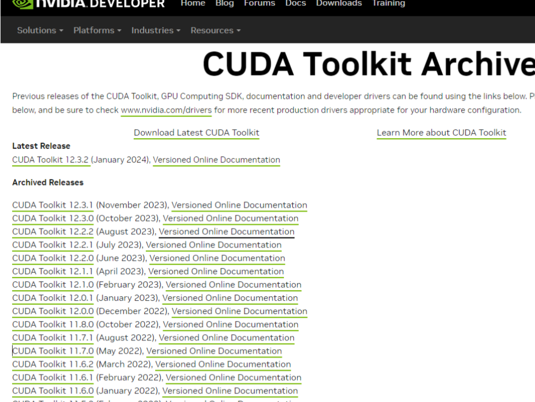This screenshot has width=535, height=402.
Task: Visit the www.nvidia.com/drivers link
Action: point(166,110)
